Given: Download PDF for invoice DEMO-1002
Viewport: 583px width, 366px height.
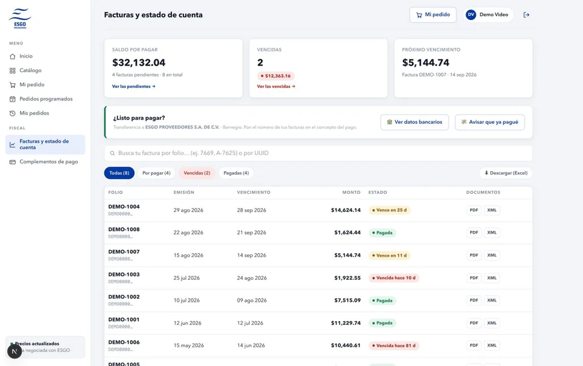Looking at the screenshot, I should point(474,300).
